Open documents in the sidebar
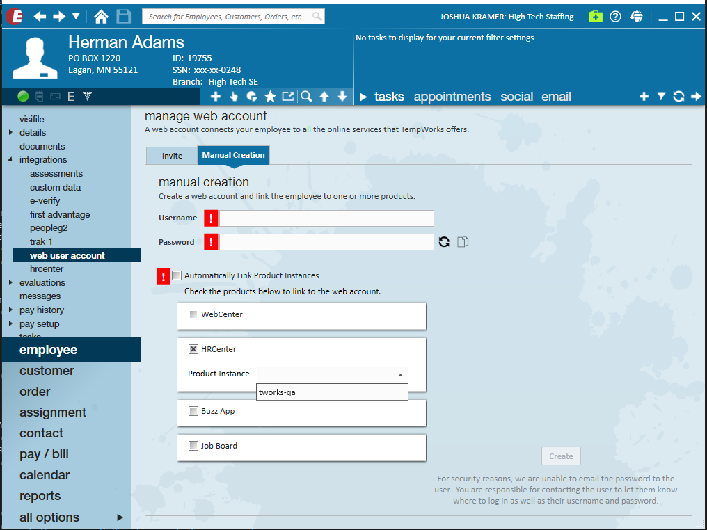 pyautogui.click(x=42, y=147)
